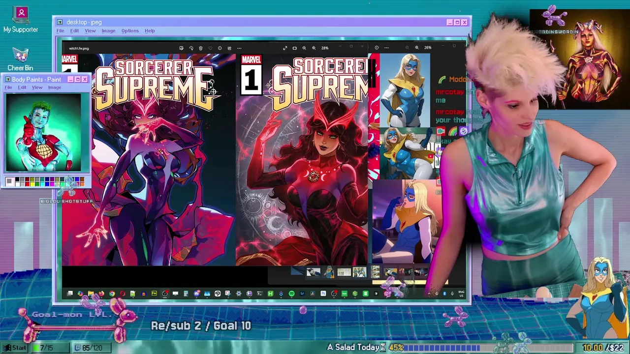Image resolution: width=630 pixels, height=354 pixels.
Task: Show file info in second photo viewer
Action: [x=377, y=48]
